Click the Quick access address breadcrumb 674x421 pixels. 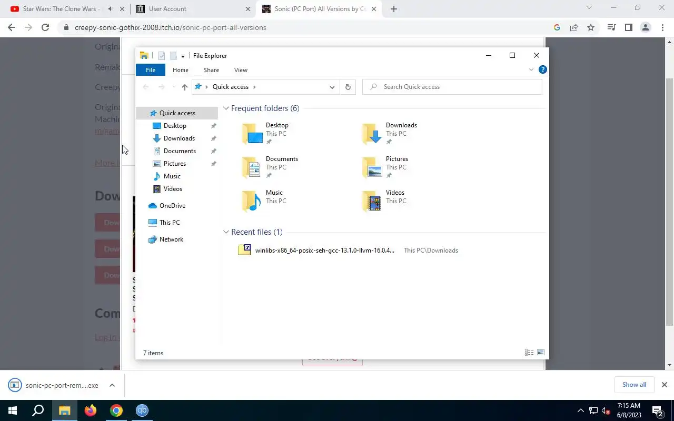(230, 87)
